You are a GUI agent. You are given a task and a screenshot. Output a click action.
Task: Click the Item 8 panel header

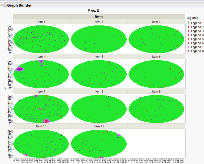click(x=99, y=92)
